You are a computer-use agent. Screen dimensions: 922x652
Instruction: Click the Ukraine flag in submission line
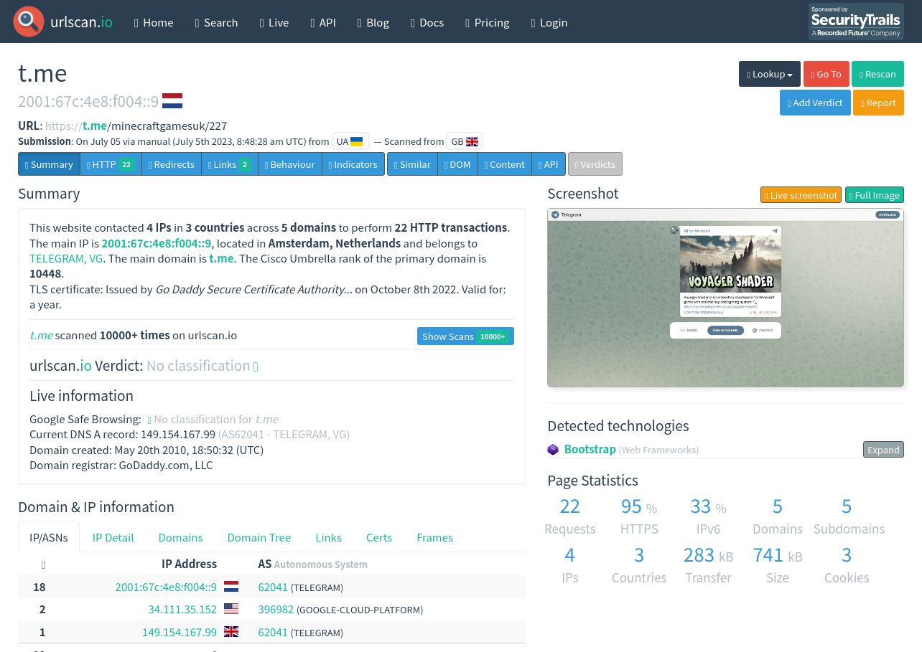click(357, 141)
